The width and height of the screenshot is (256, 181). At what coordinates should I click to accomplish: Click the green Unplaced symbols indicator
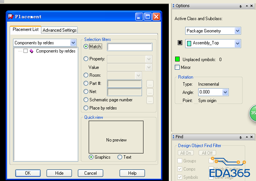177,59
